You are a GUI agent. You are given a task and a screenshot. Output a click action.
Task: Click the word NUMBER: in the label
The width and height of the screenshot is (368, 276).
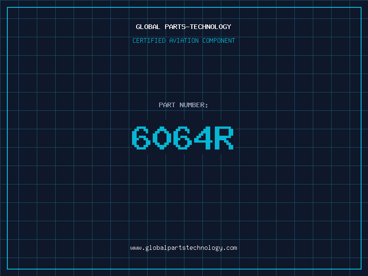[194, 105]
